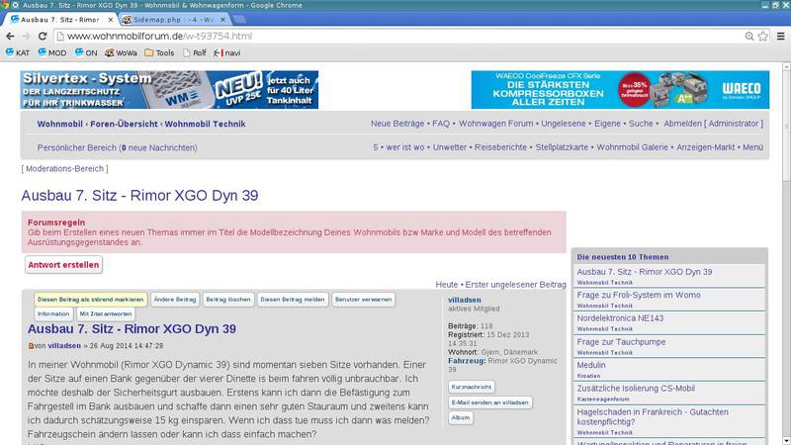
Task: Click 'Mit Zitat antworten' button
Action: (x=106, y=313)
